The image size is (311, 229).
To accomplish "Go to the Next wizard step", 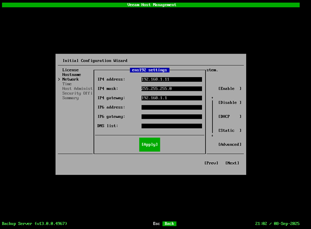I will tap(232, 163).
